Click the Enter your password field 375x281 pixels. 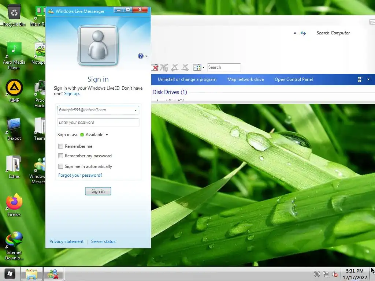[x=98, y=122]
